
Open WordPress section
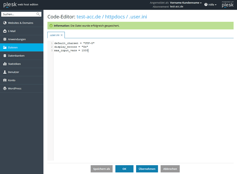click(x=21, y=88)
